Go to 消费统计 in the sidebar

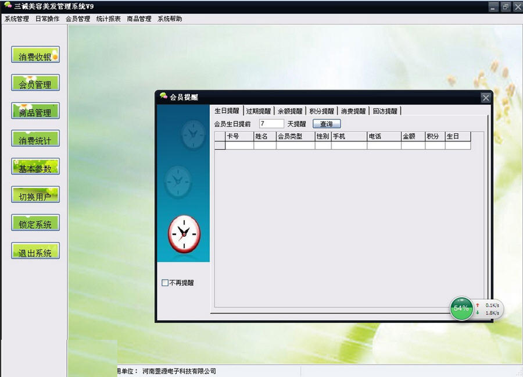[35, 138]
